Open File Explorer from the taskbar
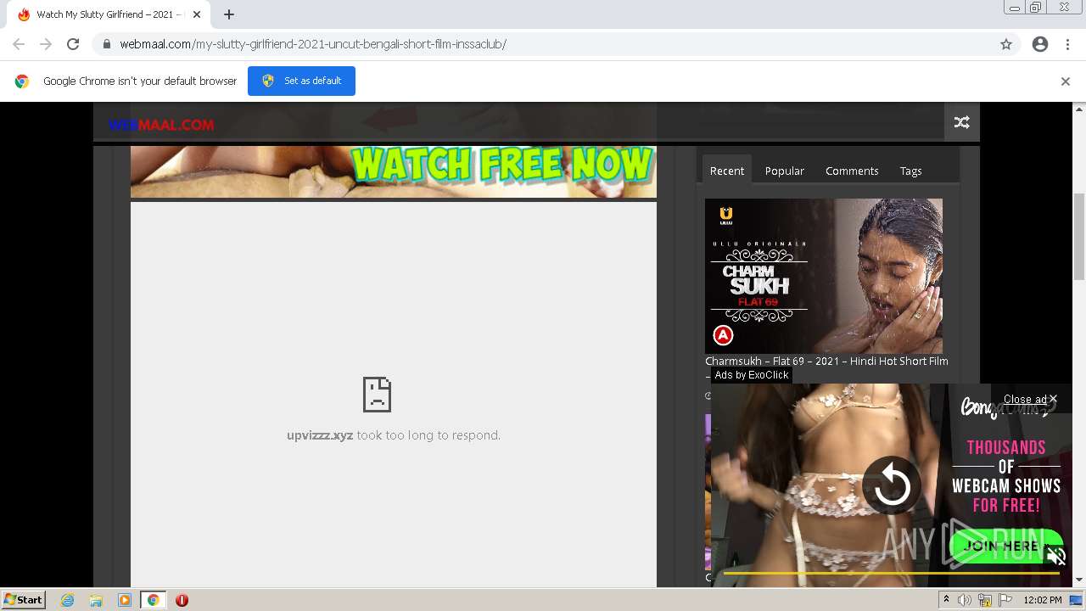This screenshot has width=1086, height=611. coord(96,600)
